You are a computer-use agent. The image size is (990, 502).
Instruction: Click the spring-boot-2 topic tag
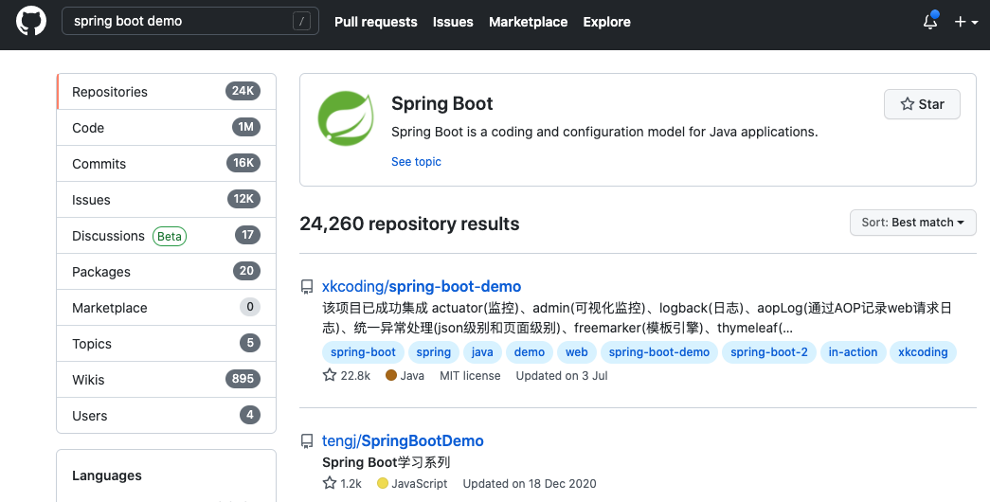769,352
